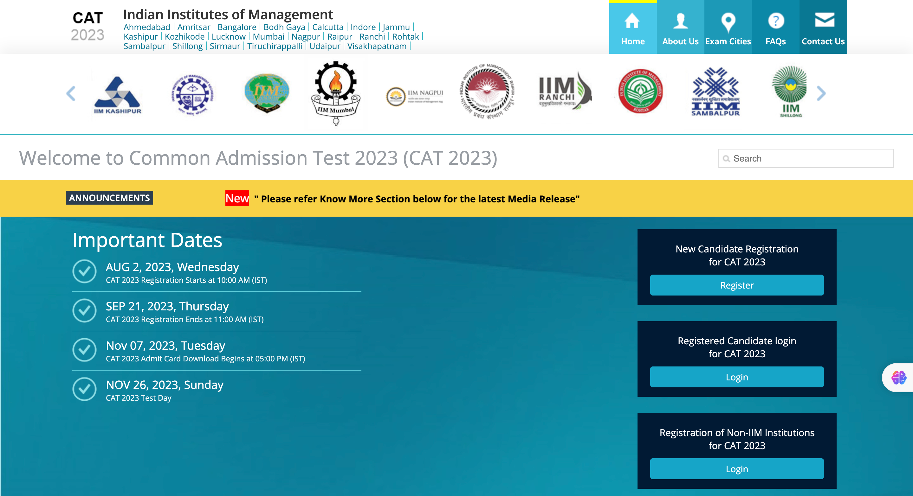
Task: Open the brain assistant icon on right edge
Action: [x=898, y=378]
